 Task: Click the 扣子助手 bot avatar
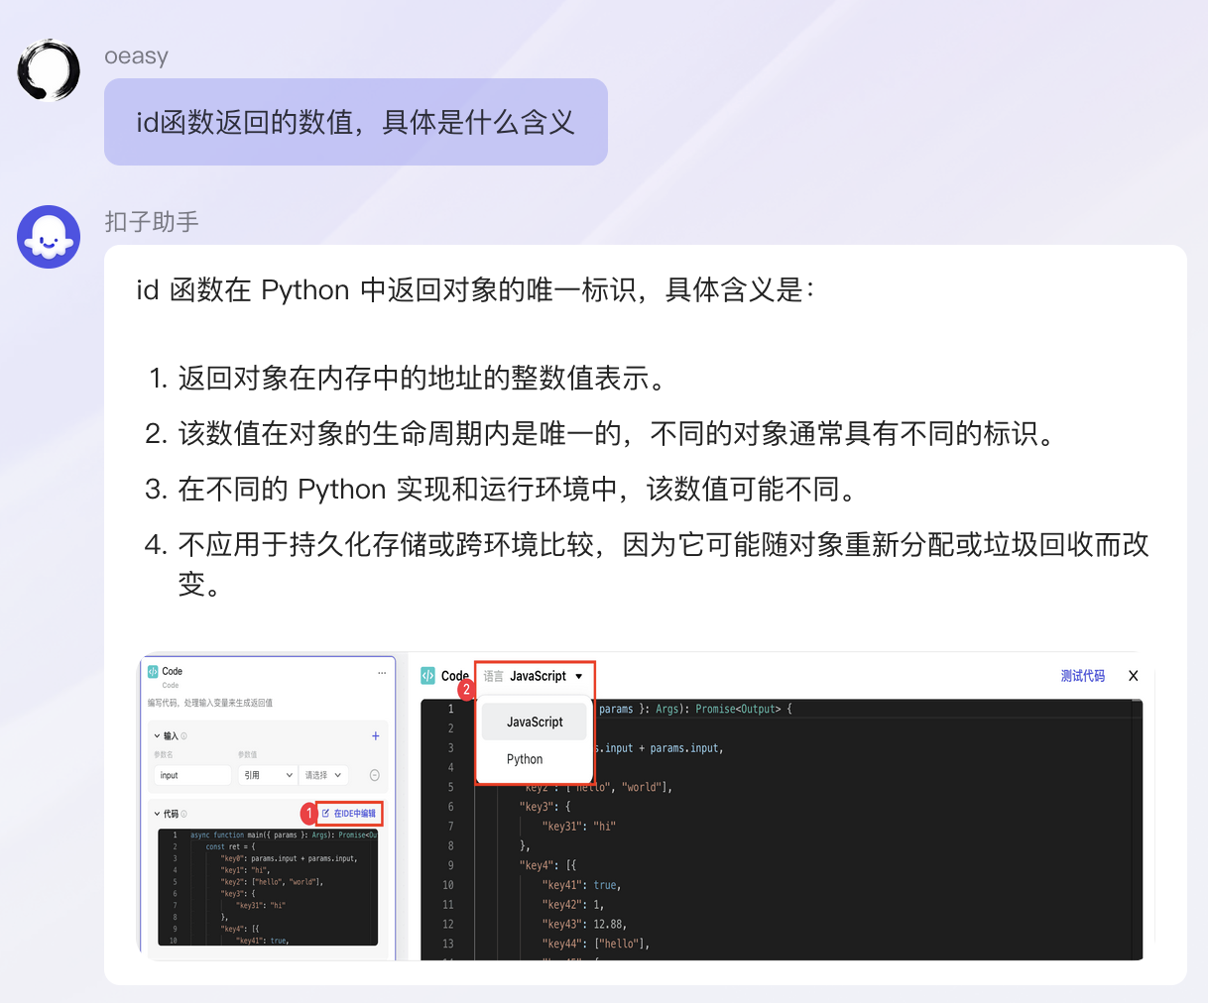pyautogui.click(x=49, y=237)
